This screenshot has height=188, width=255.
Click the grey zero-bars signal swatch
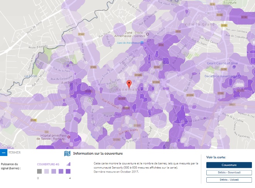pos(39,171)
